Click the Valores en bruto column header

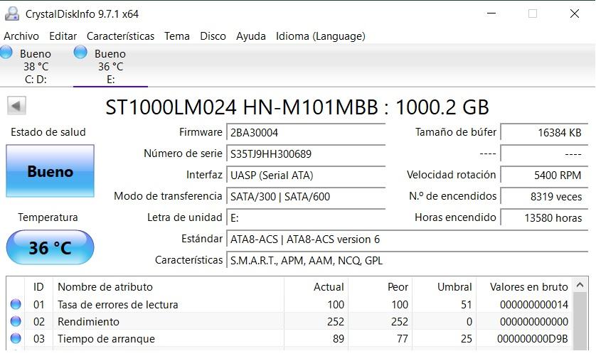point(525,287)
